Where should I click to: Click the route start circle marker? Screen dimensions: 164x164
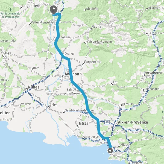click(110, 151)
